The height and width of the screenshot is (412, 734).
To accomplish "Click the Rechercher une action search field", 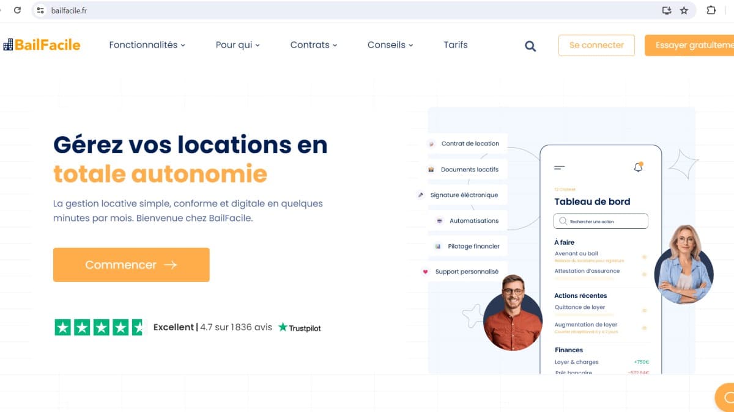I will coord(600,221).
